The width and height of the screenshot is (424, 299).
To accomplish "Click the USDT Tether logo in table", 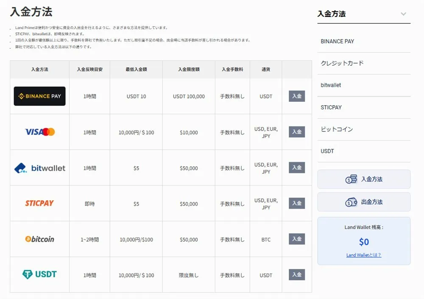I will (39, 274).
